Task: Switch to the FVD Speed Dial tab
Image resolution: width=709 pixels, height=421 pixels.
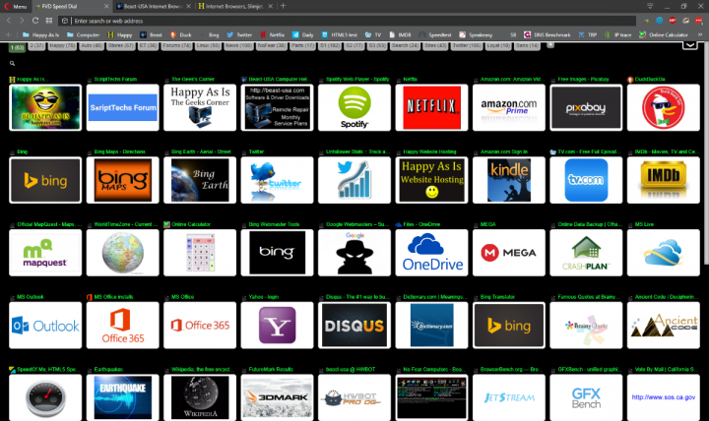Action: coord(72,6)
